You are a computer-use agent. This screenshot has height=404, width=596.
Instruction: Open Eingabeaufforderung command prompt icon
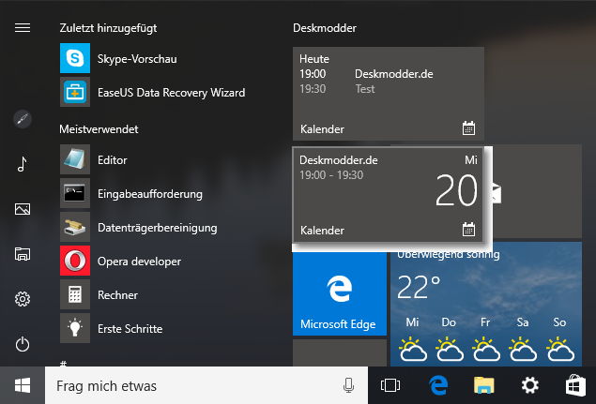75,193
